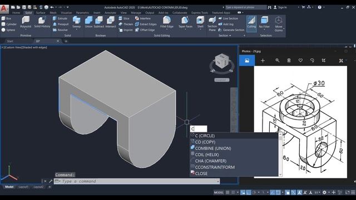Open status bar customization menu
356x200 pixels.
[353, 193]
